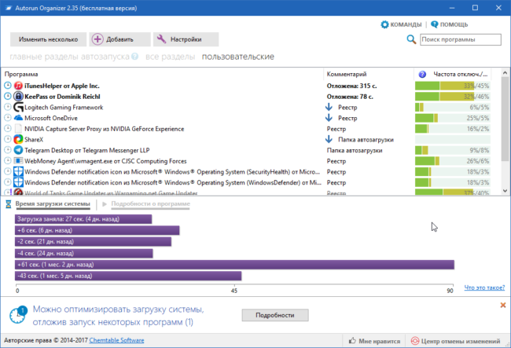
Task: Open the Chemtable Software link
Action: (116, 340)
